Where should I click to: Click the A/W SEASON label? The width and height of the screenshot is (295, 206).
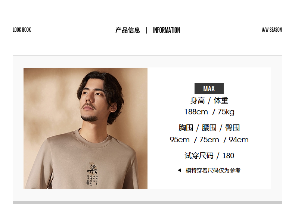point(272,30)
